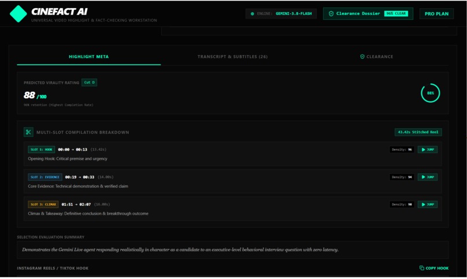Image resolution: width=467 pixels, height=279 pixels.
Task: Click the Engine Gemini-3.8-Flash indicator
Action: coord(281,14)
